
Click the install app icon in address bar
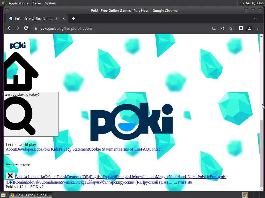tap(214, 28)
